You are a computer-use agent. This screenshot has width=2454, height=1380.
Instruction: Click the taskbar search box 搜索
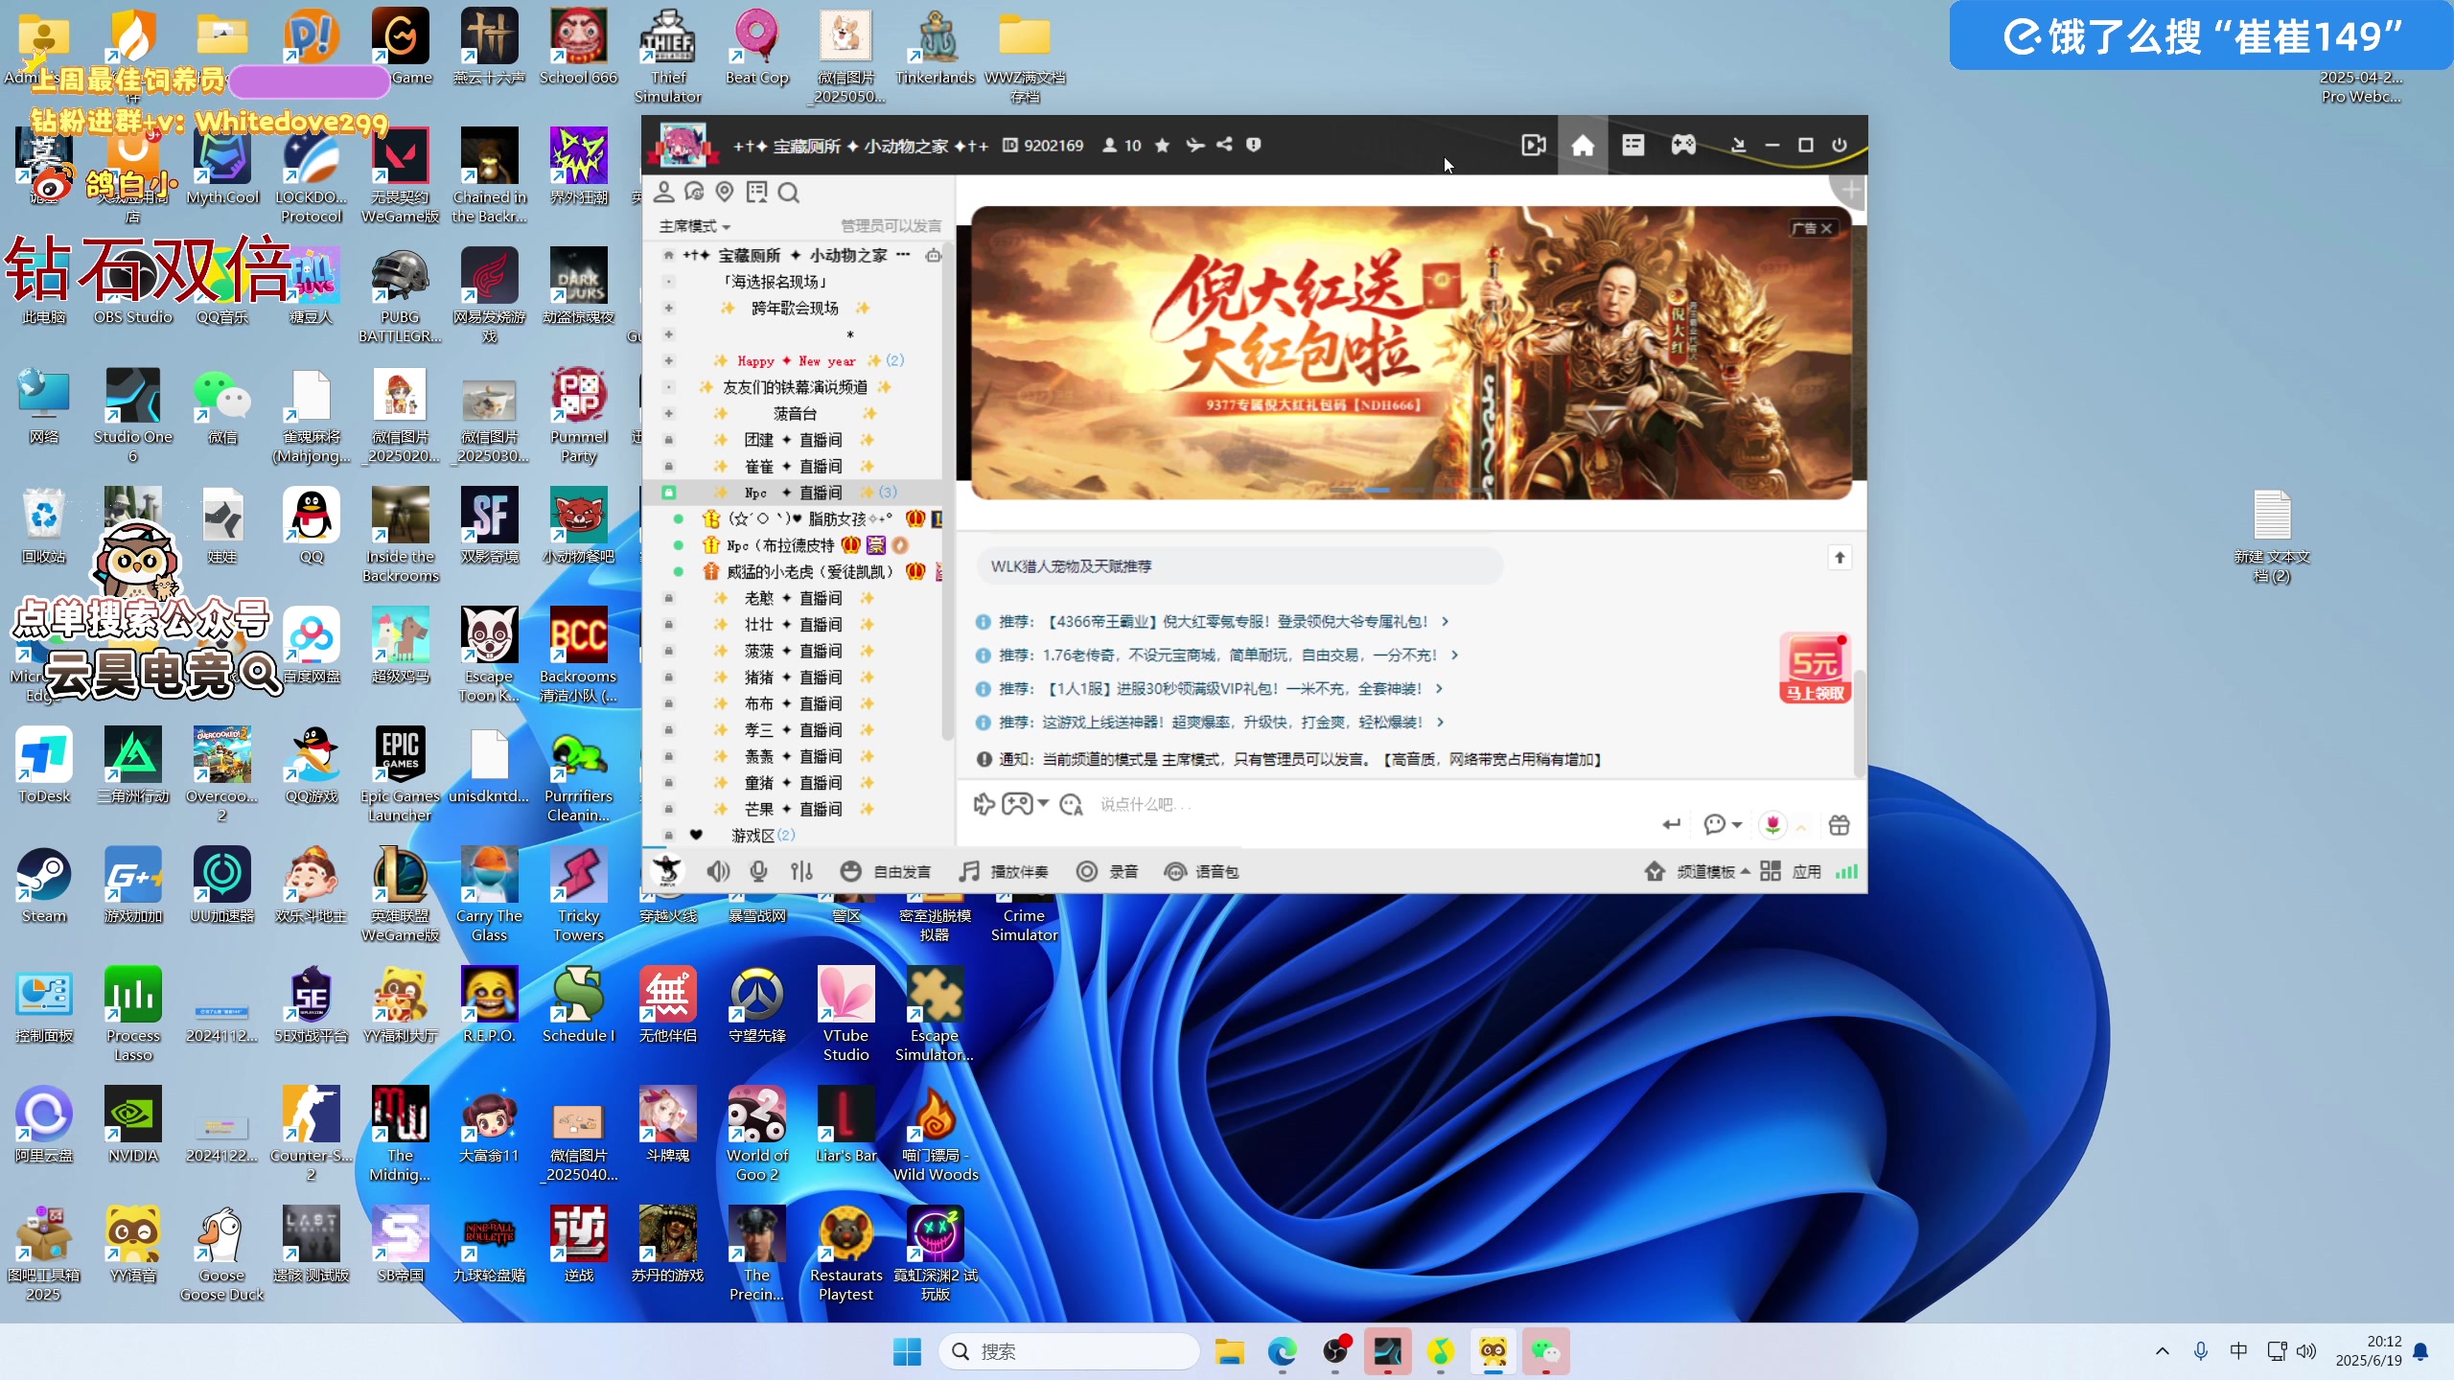1069,1351
